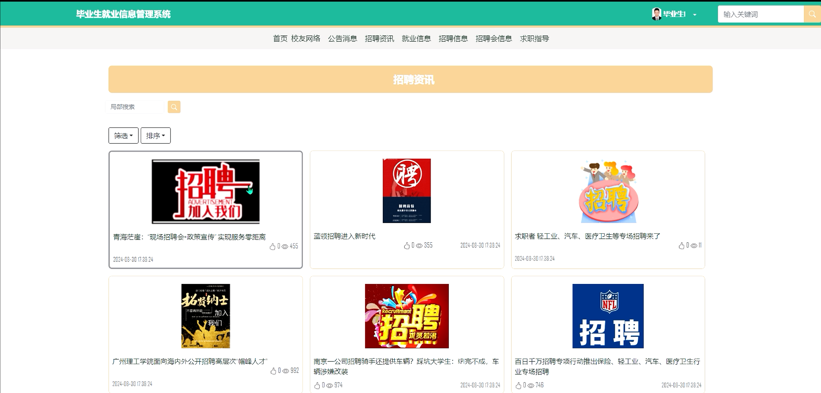
Task: Click the orange local search button
Action: pyautogui.click(x=174, y=107)
